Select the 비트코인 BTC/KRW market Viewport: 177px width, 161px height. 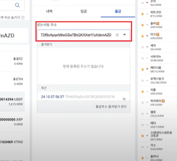tap(157, 14)
